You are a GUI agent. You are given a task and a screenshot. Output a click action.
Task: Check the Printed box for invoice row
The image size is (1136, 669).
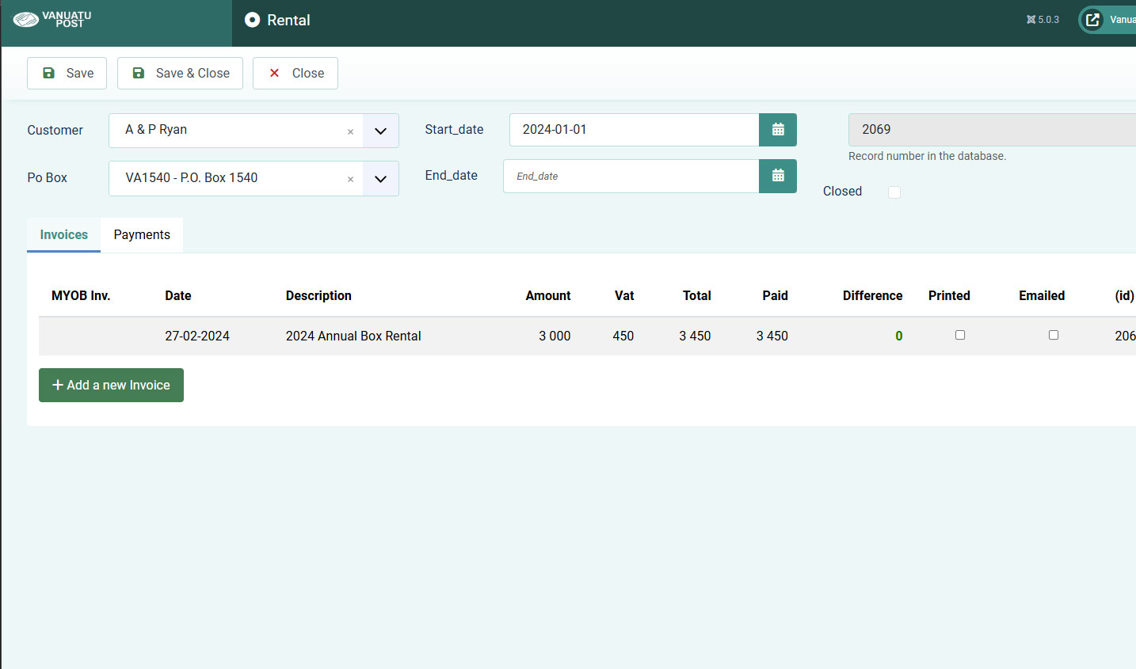[959, 335]
